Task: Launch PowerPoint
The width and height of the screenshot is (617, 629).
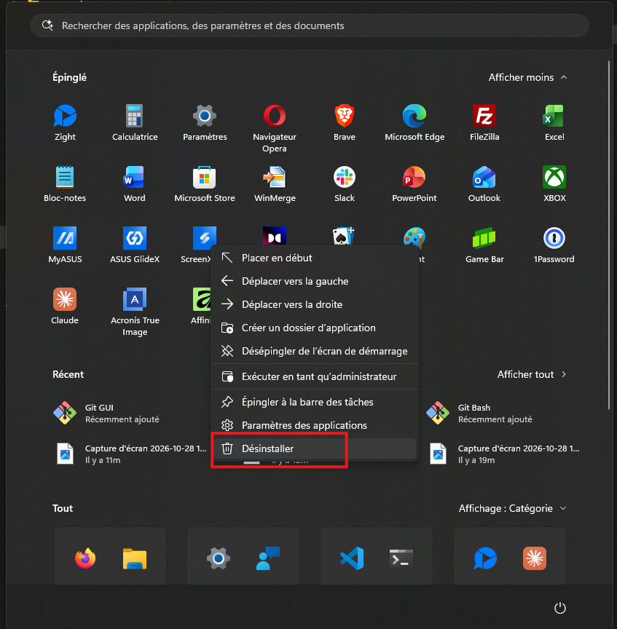Action: (x=414, y=183)
